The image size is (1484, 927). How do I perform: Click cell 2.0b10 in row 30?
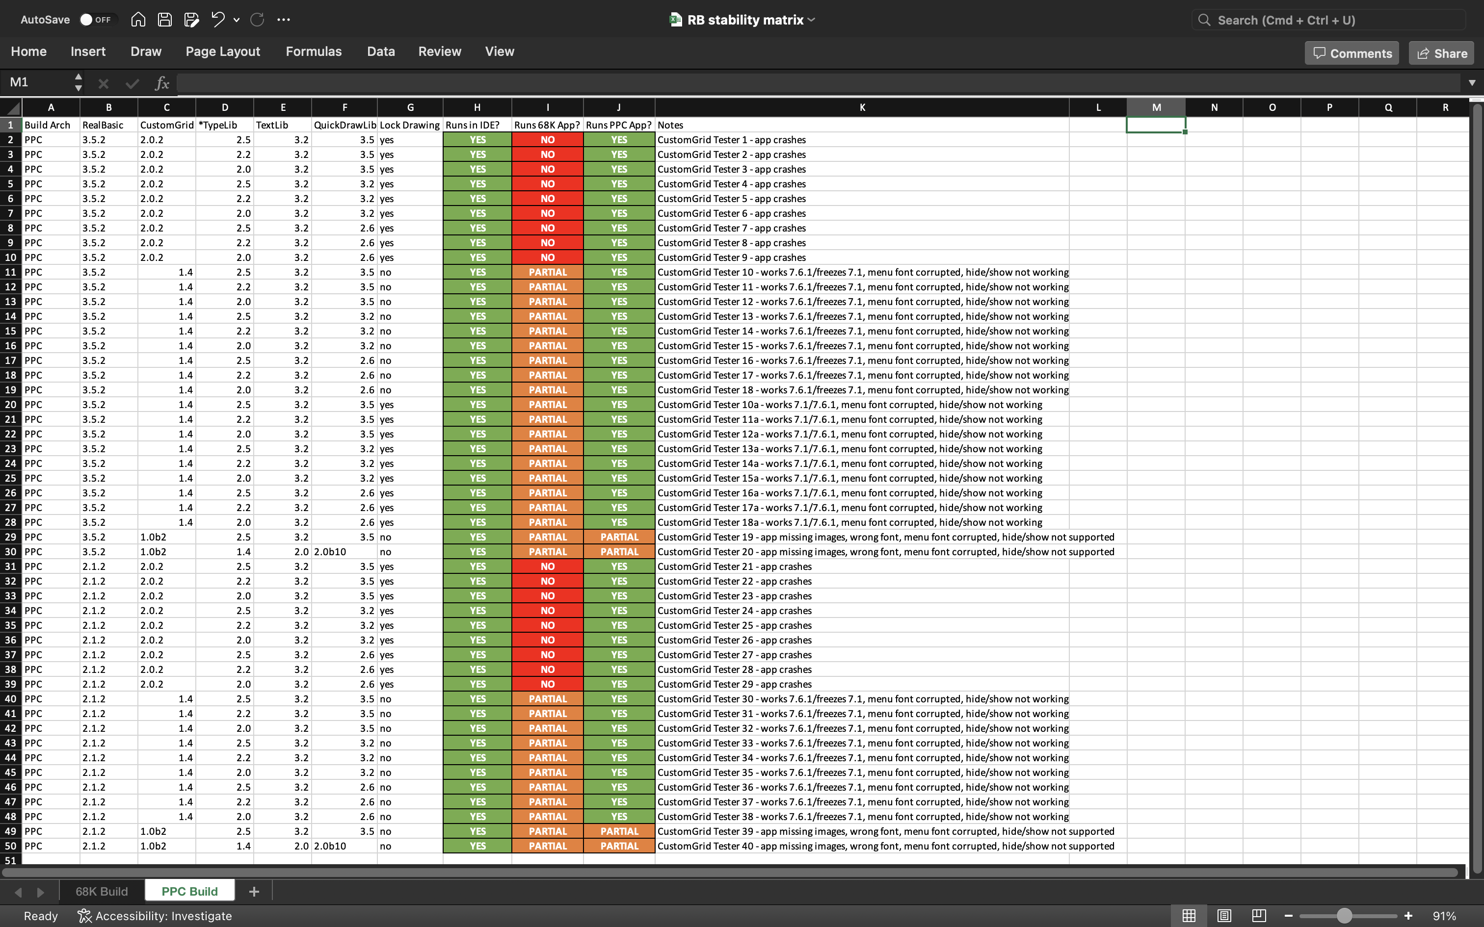click(344, 552)
